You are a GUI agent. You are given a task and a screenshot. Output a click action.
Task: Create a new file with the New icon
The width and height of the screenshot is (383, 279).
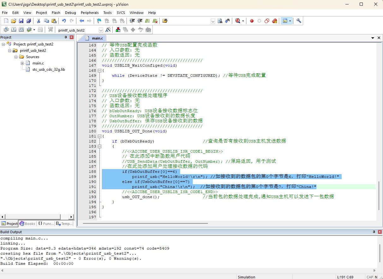tap(6, 21)
